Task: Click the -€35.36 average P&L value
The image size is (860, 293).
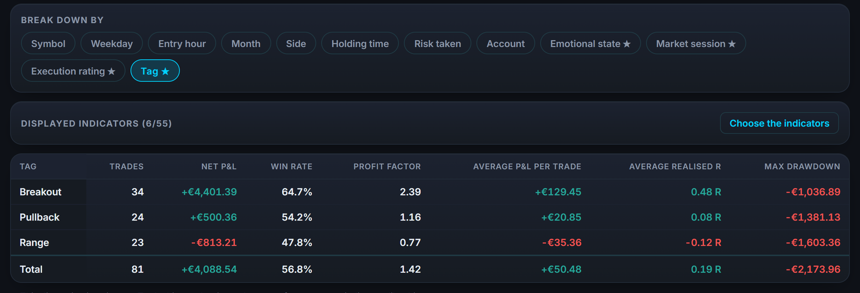Action: point(562,243)
